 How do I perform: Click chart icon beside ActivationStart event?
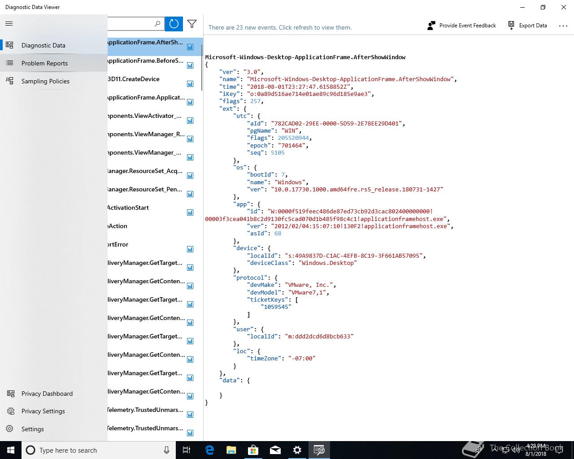click(x=190, y=212)
